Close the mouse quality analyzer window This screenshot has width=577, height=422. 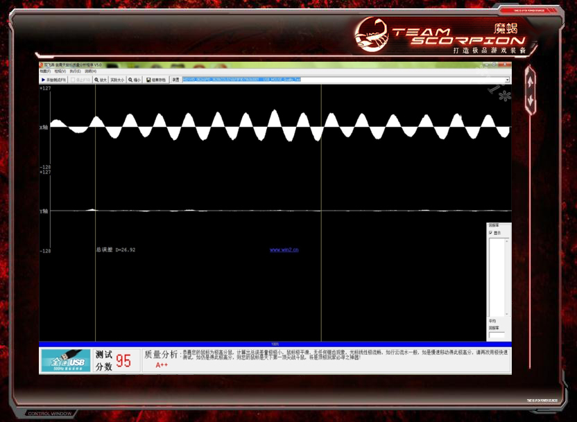click(x=505, y=64)
